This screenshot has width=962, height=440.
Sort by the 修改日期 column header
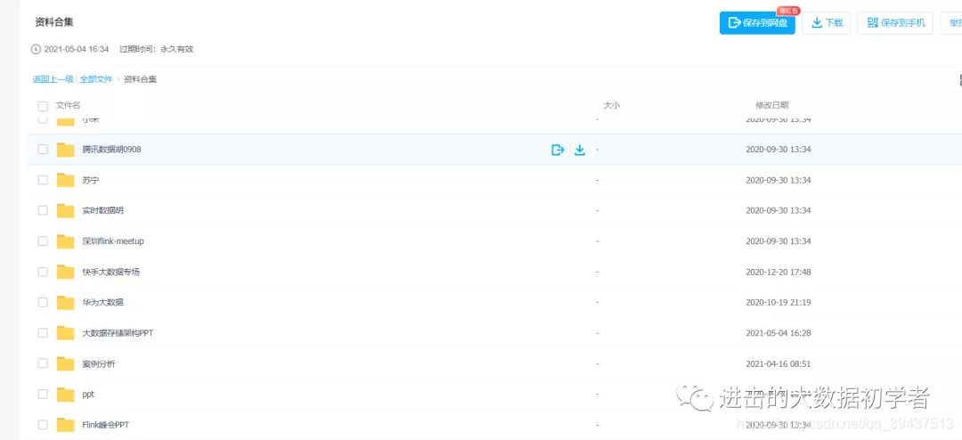point(771,106)
